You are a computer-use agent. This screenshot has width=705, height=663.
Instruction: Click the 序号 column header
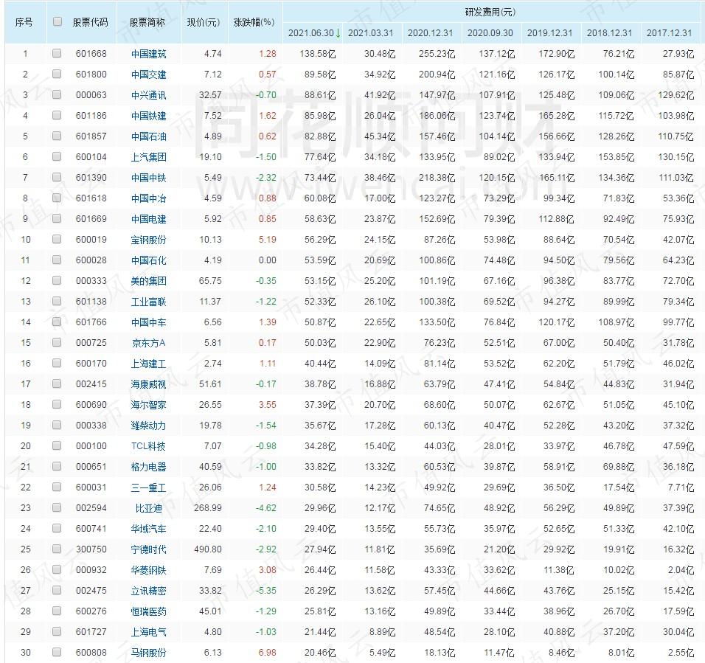tap(24, 22)
